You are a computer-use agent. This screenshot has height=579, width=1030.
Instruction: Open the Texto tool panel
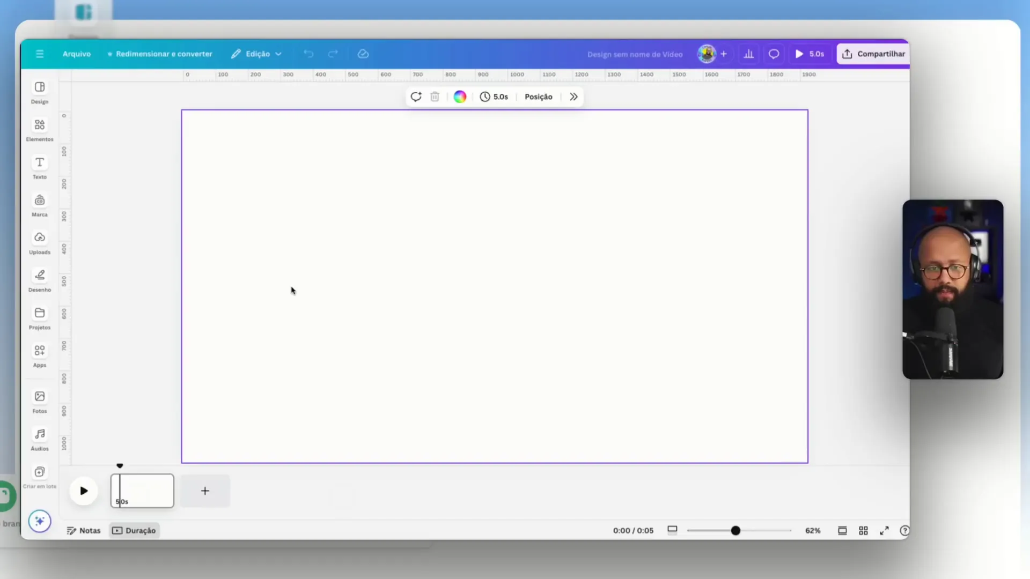tap(40, 167)
